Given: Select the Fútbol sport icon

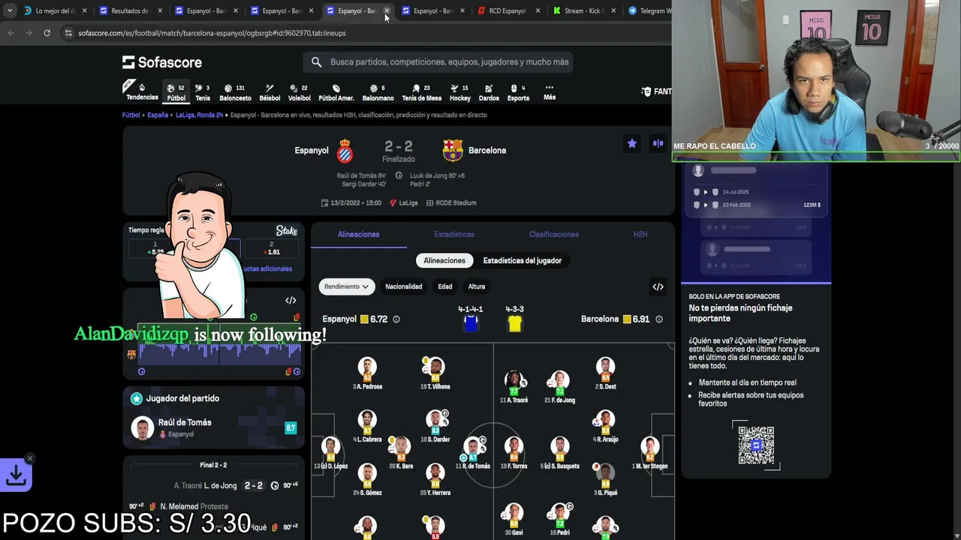Looking at the screenshot, I should pos(176,91).
